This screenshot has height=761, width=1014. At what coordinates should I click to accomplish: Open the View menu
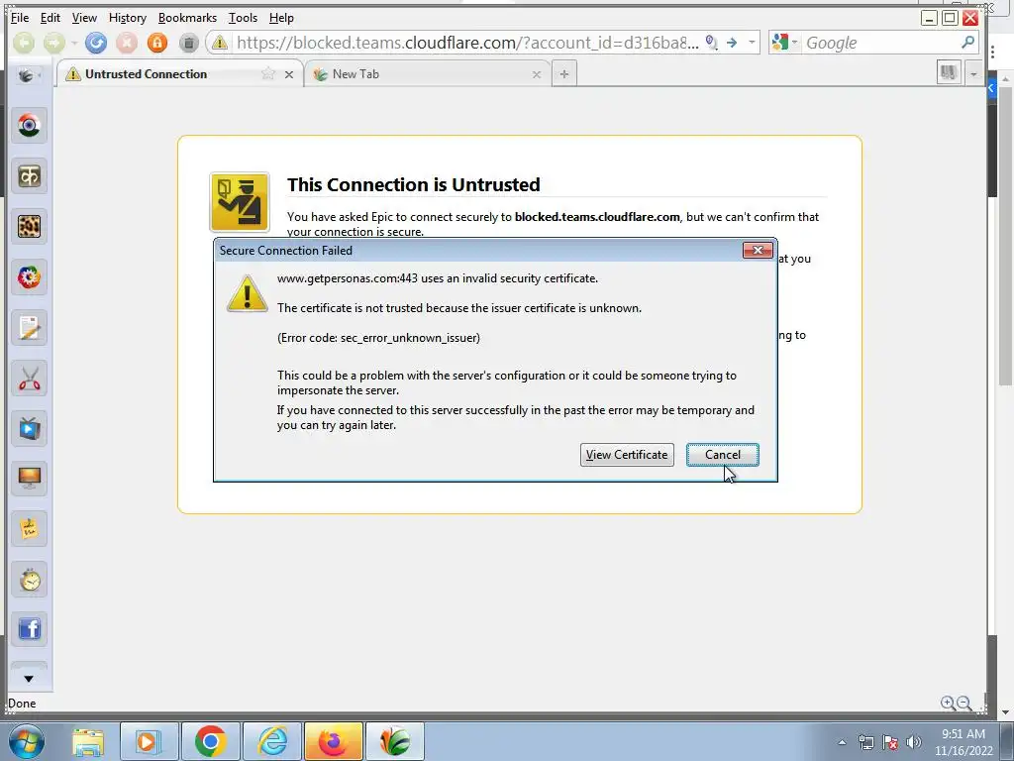(x=84, y=18)
